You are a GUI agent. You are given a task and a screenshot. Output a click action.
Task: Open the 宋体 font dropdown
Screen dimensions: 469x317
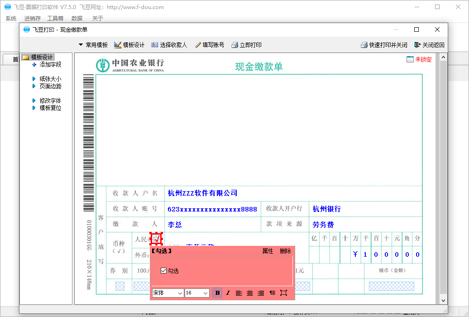pyautogui.click(x=168, y=293)
